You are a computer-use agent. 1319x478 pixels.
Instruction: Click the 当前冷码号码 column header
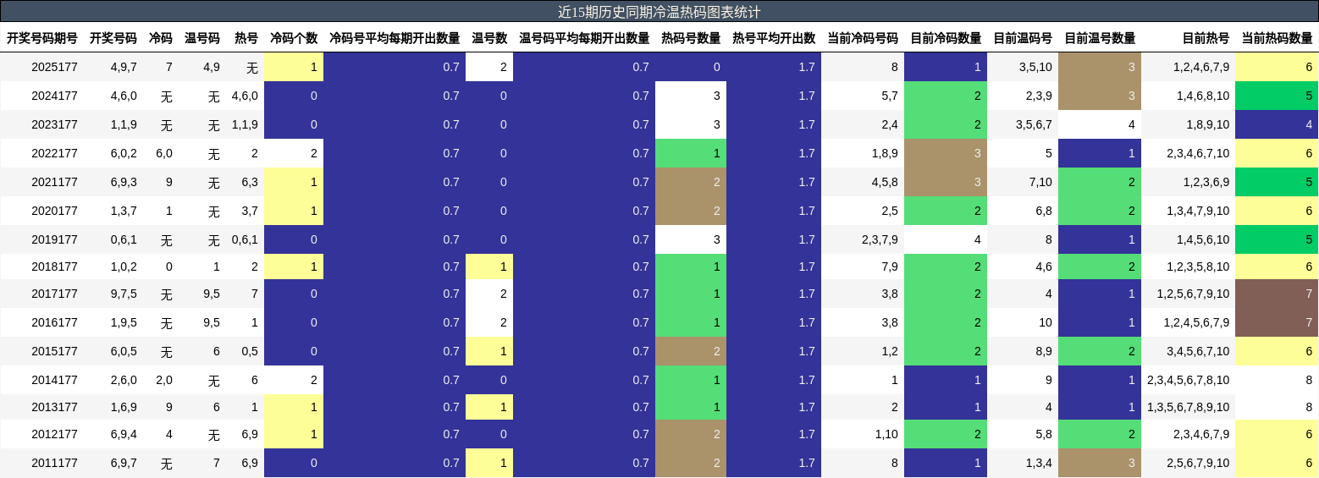[863, 38]
